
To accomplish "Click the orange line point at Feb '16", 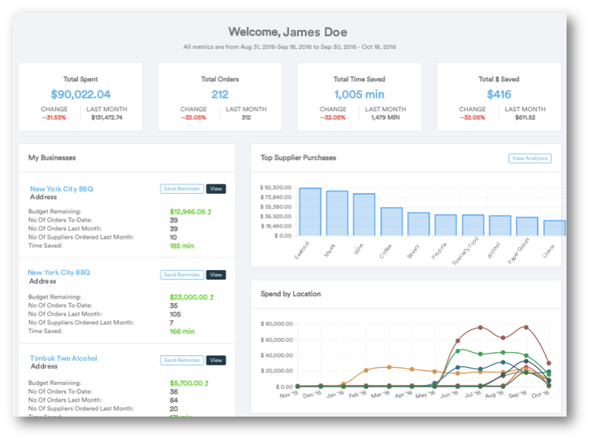I will [x=366, y=370].
